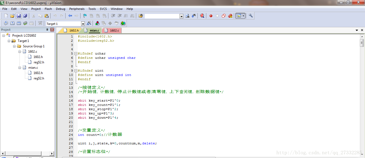Toggle breakpoint with the red dot icon

tap(211, 16)
